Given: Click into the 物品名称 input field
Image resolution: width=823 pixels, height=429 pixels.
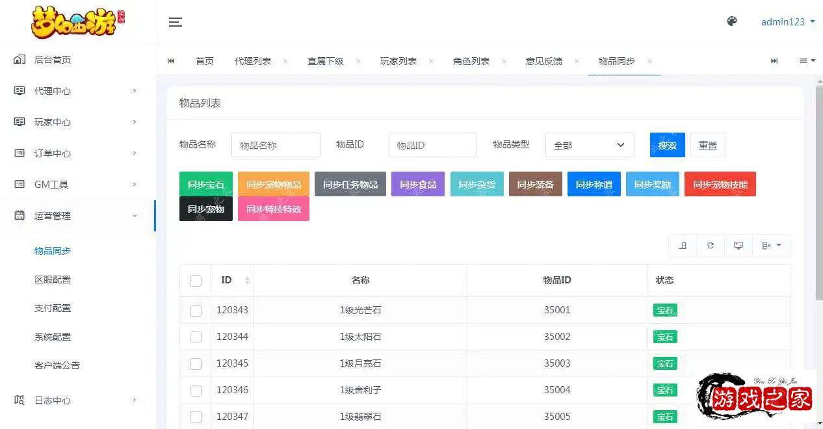Looking at the screenshot, I should coord(276,145).
